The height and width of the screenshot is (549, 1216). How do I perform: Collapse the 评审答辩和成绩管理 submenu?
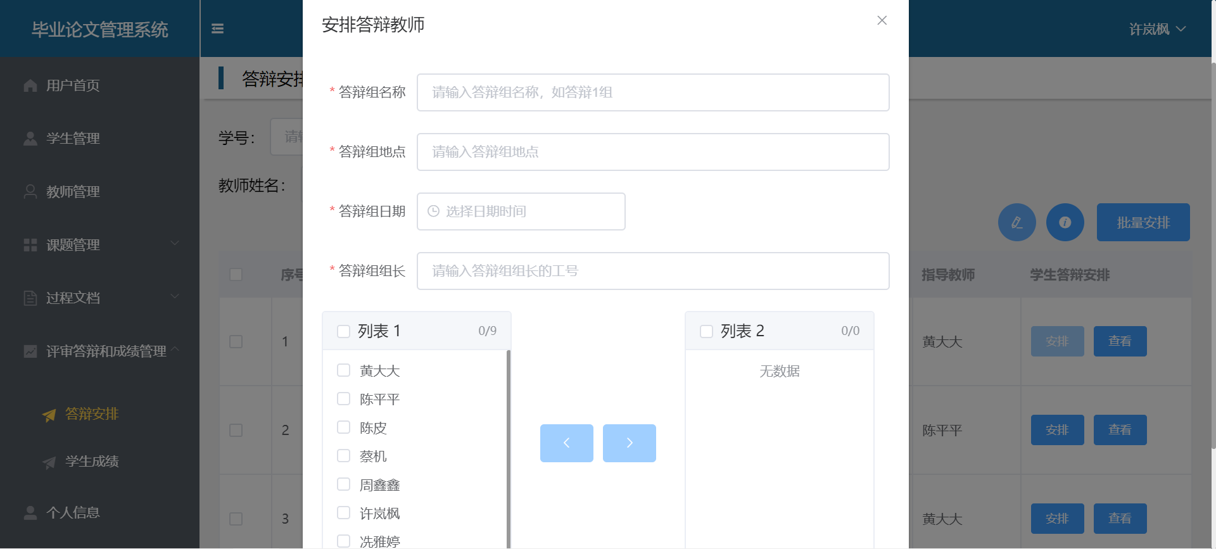tap(99, 351)
